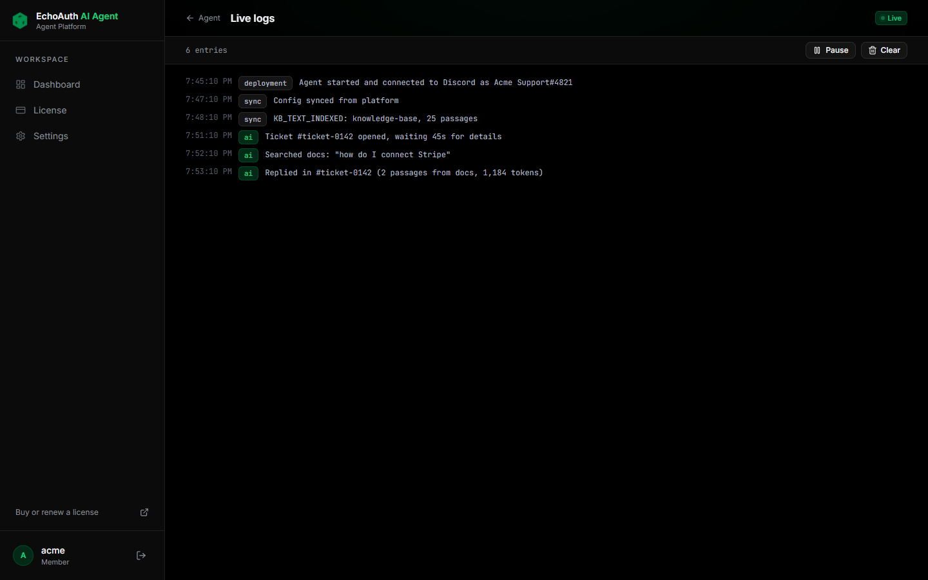
Task: Open the Dashboard grid icon
Action: [21, 84]
